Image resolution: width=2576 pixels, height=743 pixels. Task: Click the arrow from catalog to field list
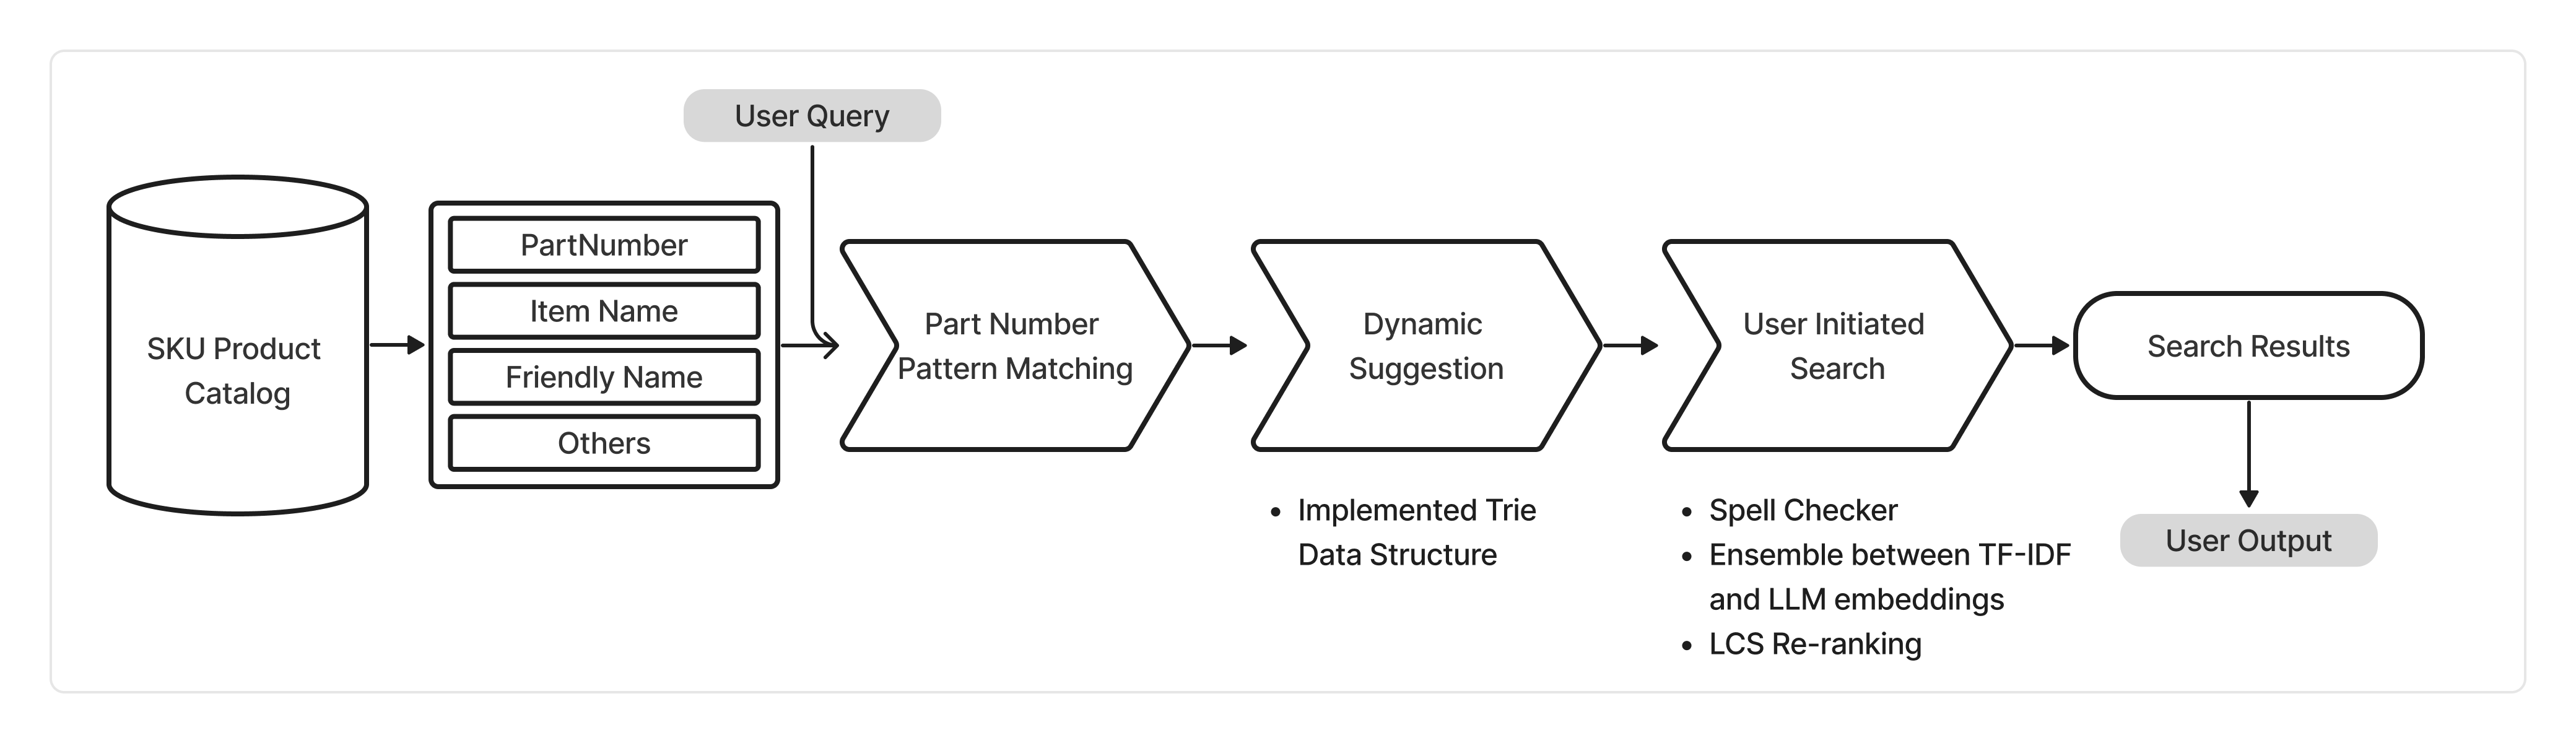(x=397, y=346)
